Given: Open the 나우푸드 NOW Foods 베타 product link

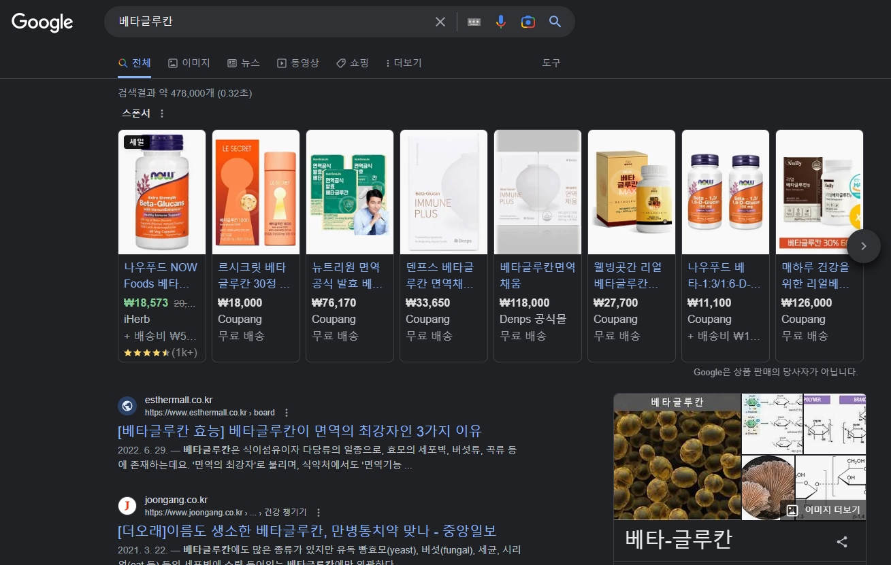Looking at the screenshot, I should pos(161,275).
